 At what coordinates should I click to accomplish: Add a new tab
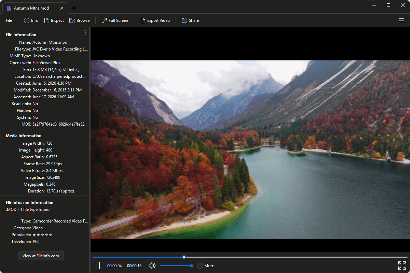click(74, 8)
